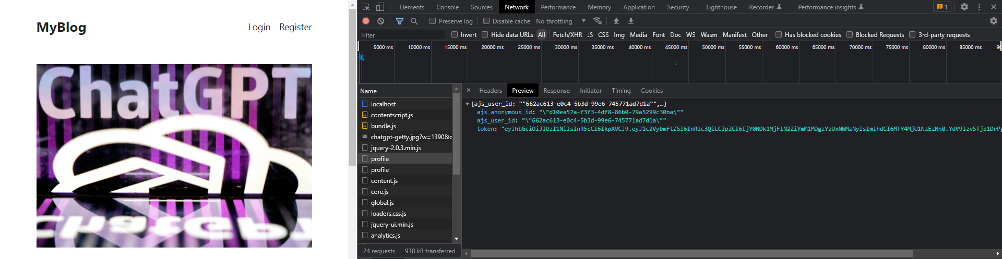This screenshot has width=1002, height=259.
Task: Export HAR file with download arrow
Action: click(630, 21)
